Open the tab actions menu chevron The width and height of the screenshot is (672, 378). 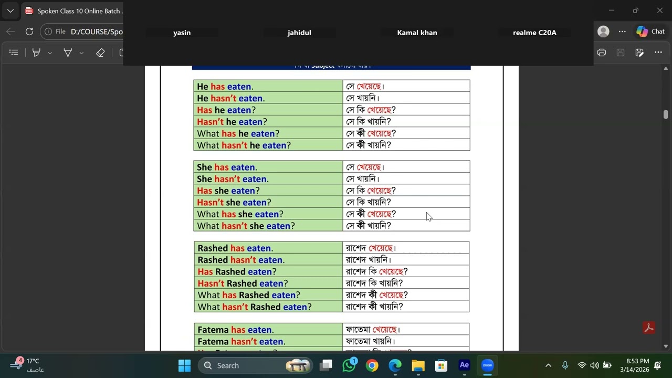pyautogui.click(x=10, y=10)
